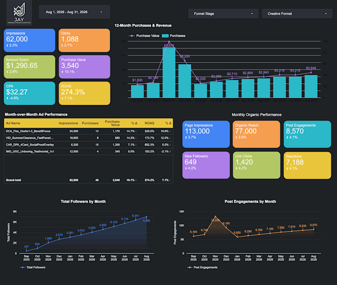
Task: Click the 7,160 engagements data point label
Action: [270, 229]
